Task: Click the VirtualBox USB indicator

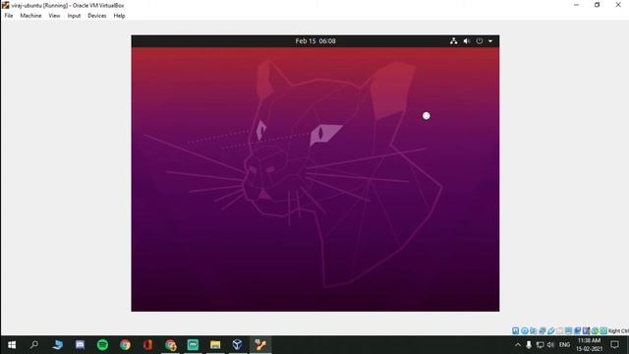Action: tap(551, 330)
